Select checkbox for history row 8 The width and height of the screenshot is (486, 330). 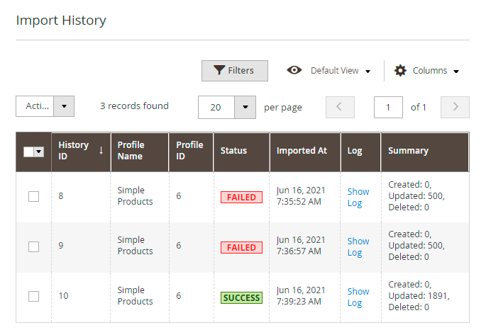pos(33,196)
